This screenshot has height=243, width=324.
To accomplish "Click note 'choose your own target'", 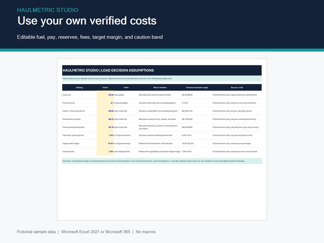I will 232,143.
